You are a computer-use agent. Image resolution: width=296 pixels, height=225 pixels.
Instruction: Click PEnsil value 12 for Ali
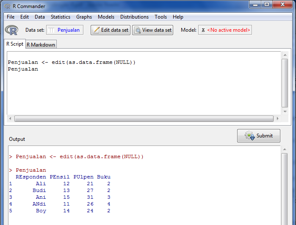(66, 184)
